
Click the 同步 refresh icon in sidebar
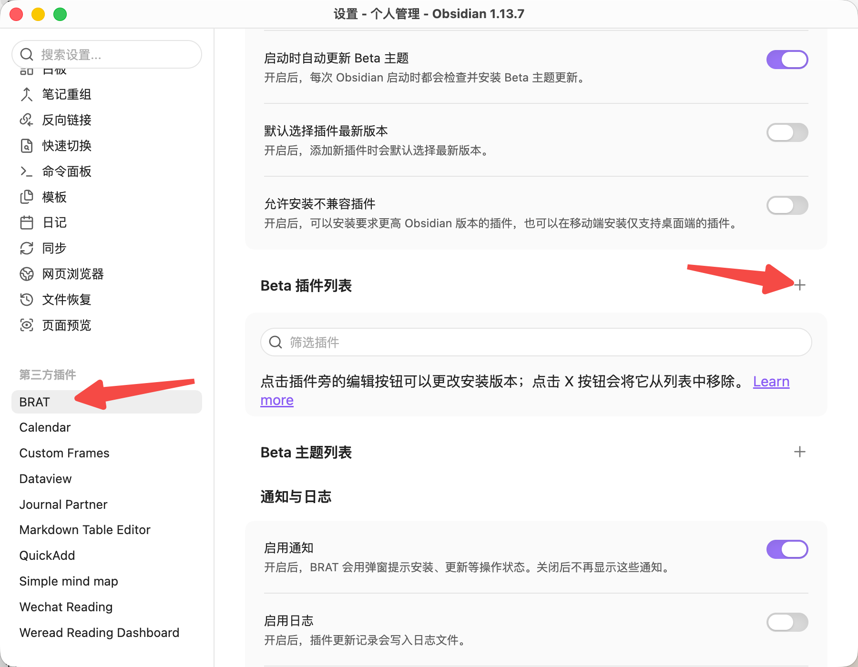[x=27, y=248]
